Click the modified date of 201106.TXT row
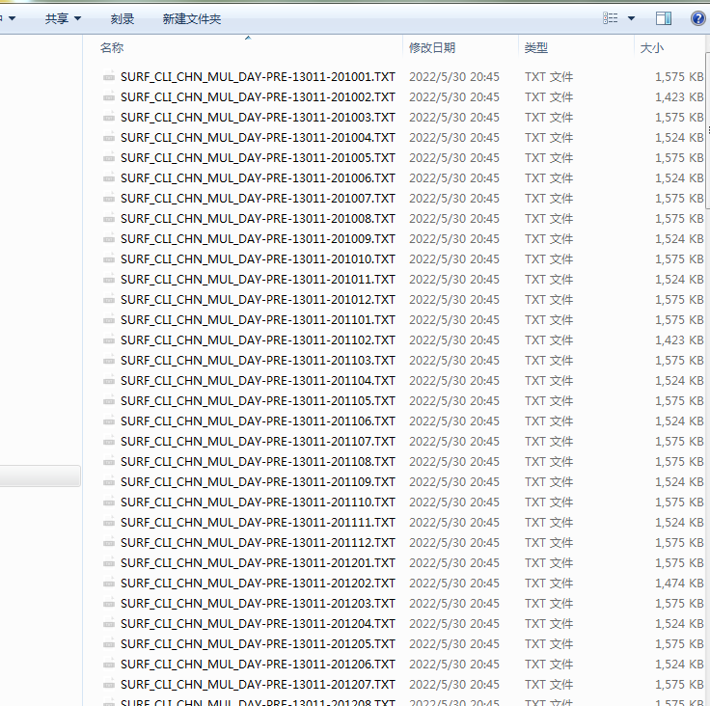 (x=454, y=421)
